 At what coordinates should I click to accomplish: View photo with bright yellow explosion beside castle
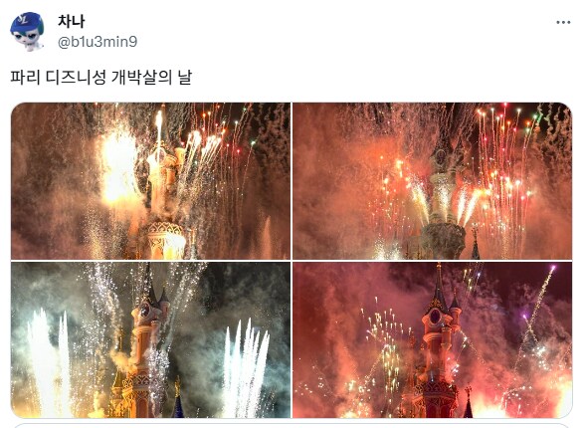click(151, 181)
